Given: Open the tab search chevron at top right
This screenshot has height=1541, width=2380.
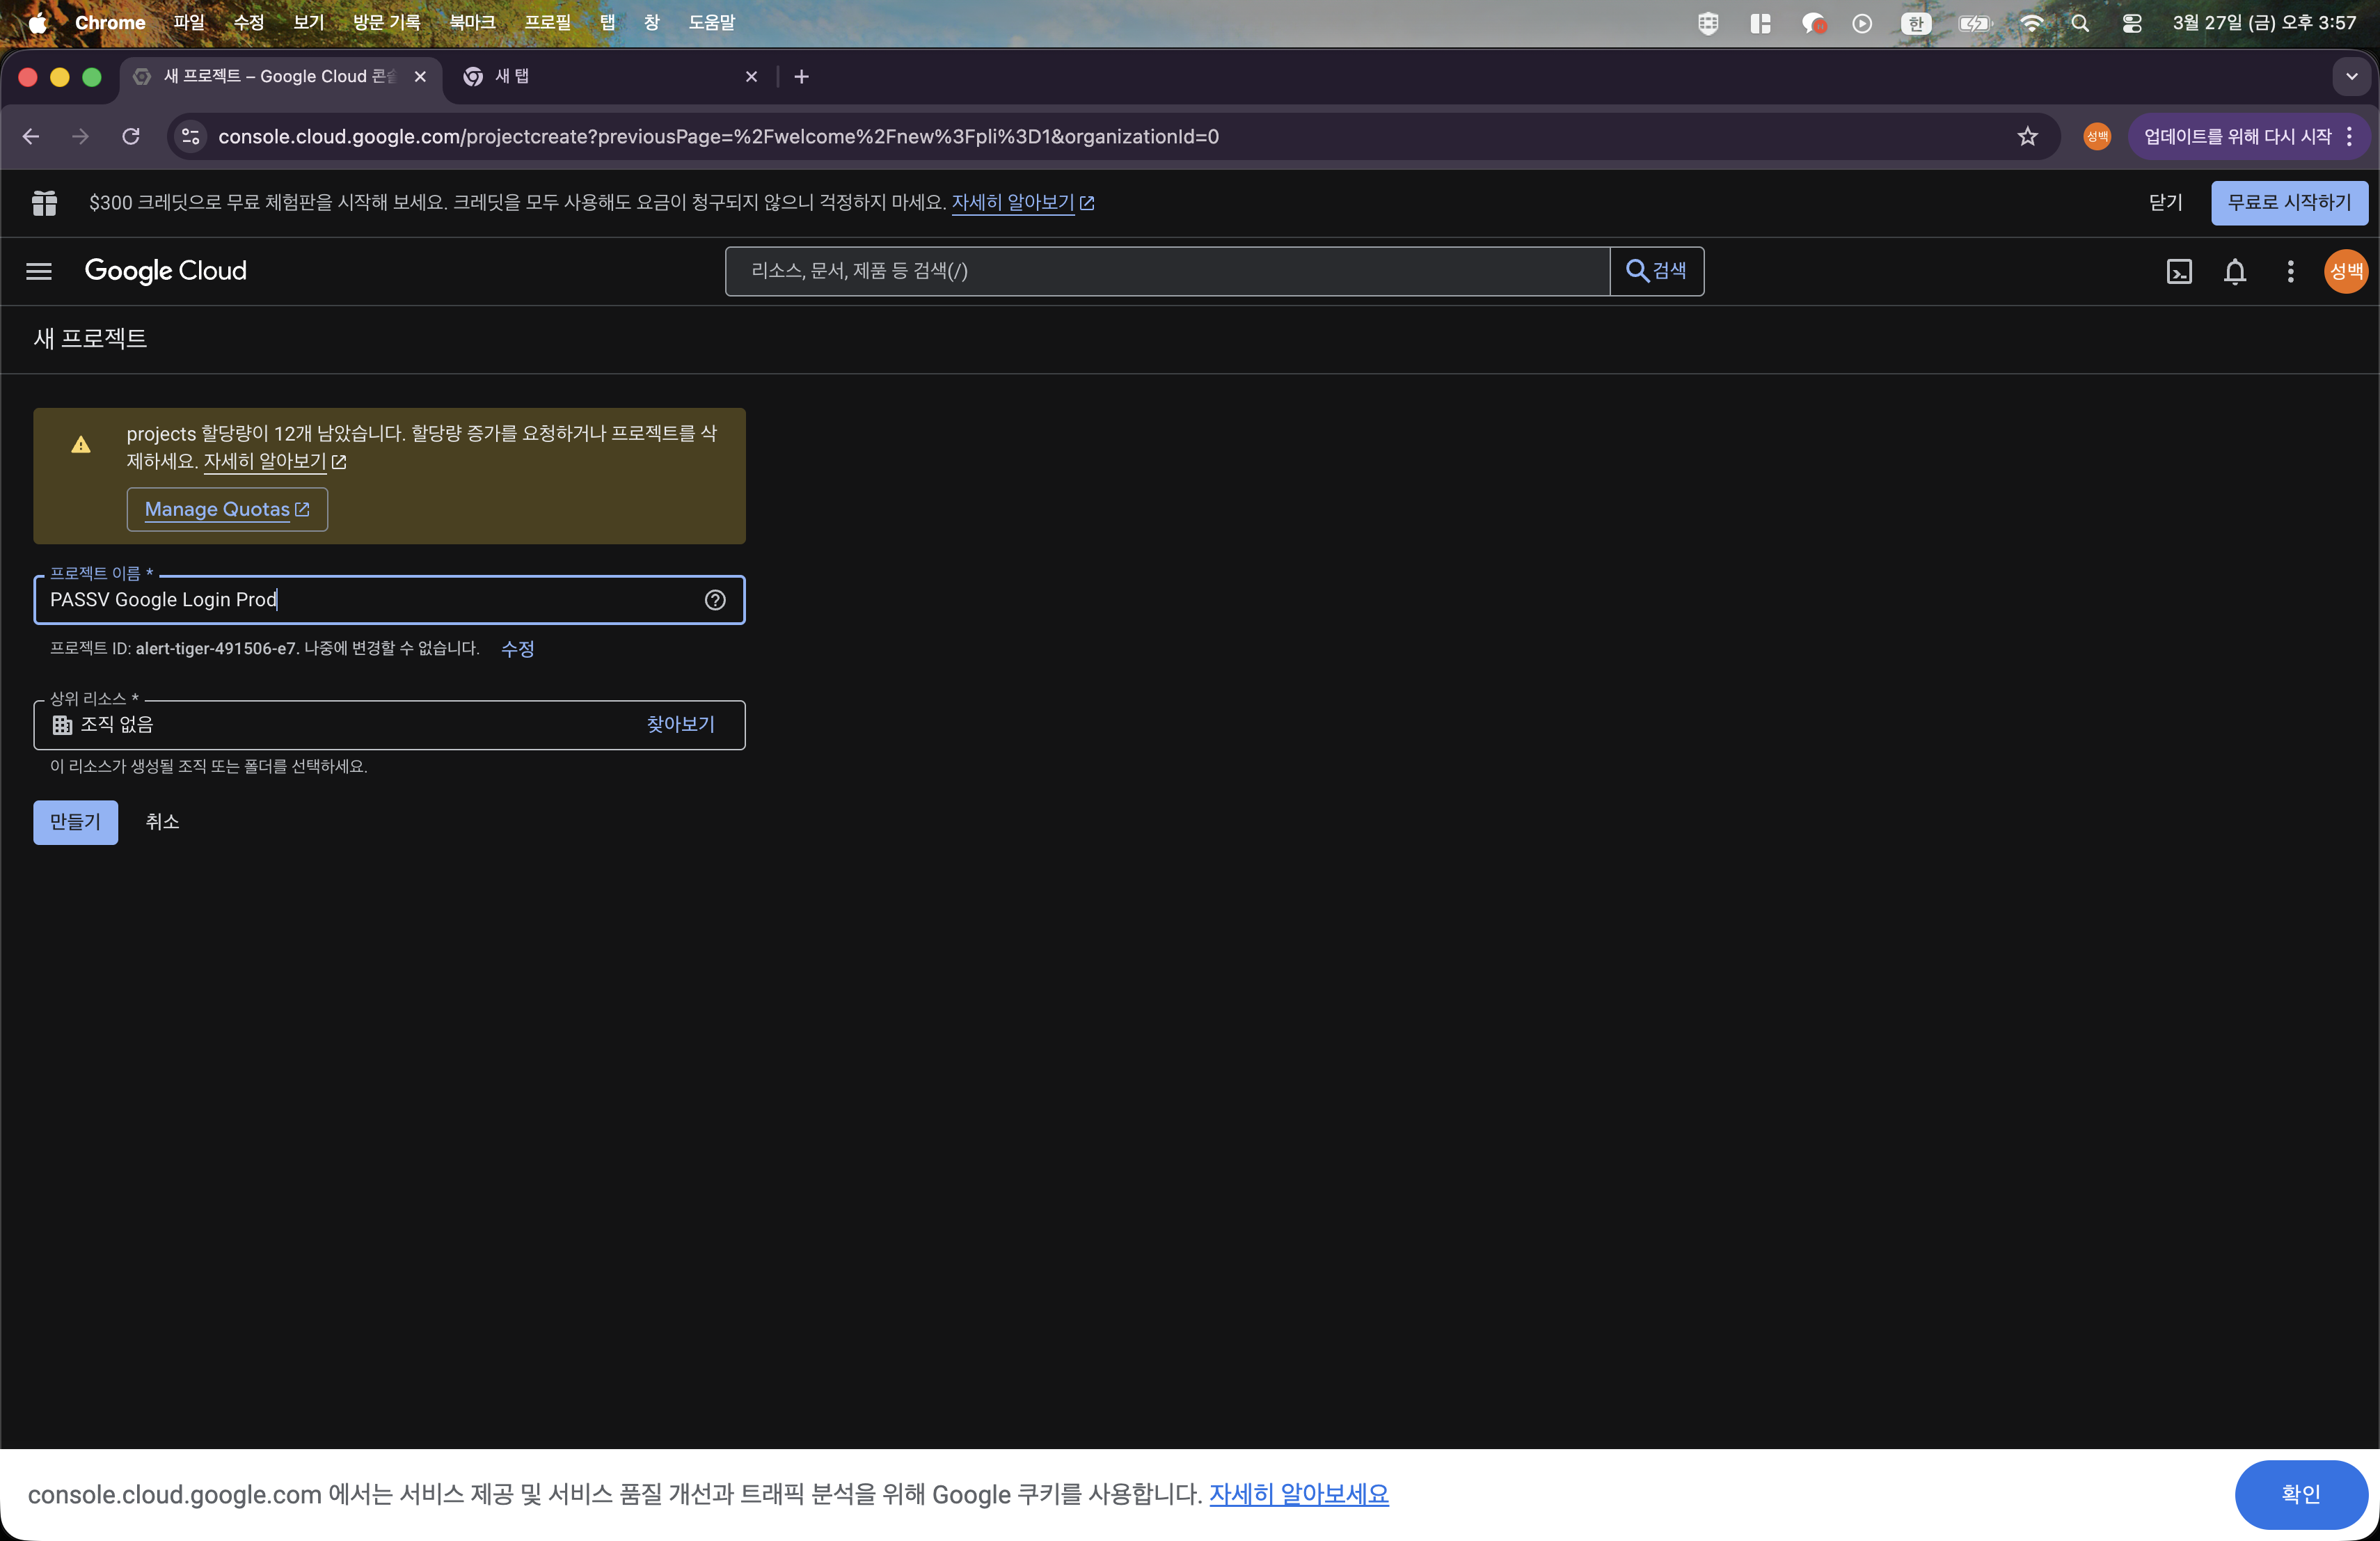Looking at the screenshot, I should click(2351, 76).
